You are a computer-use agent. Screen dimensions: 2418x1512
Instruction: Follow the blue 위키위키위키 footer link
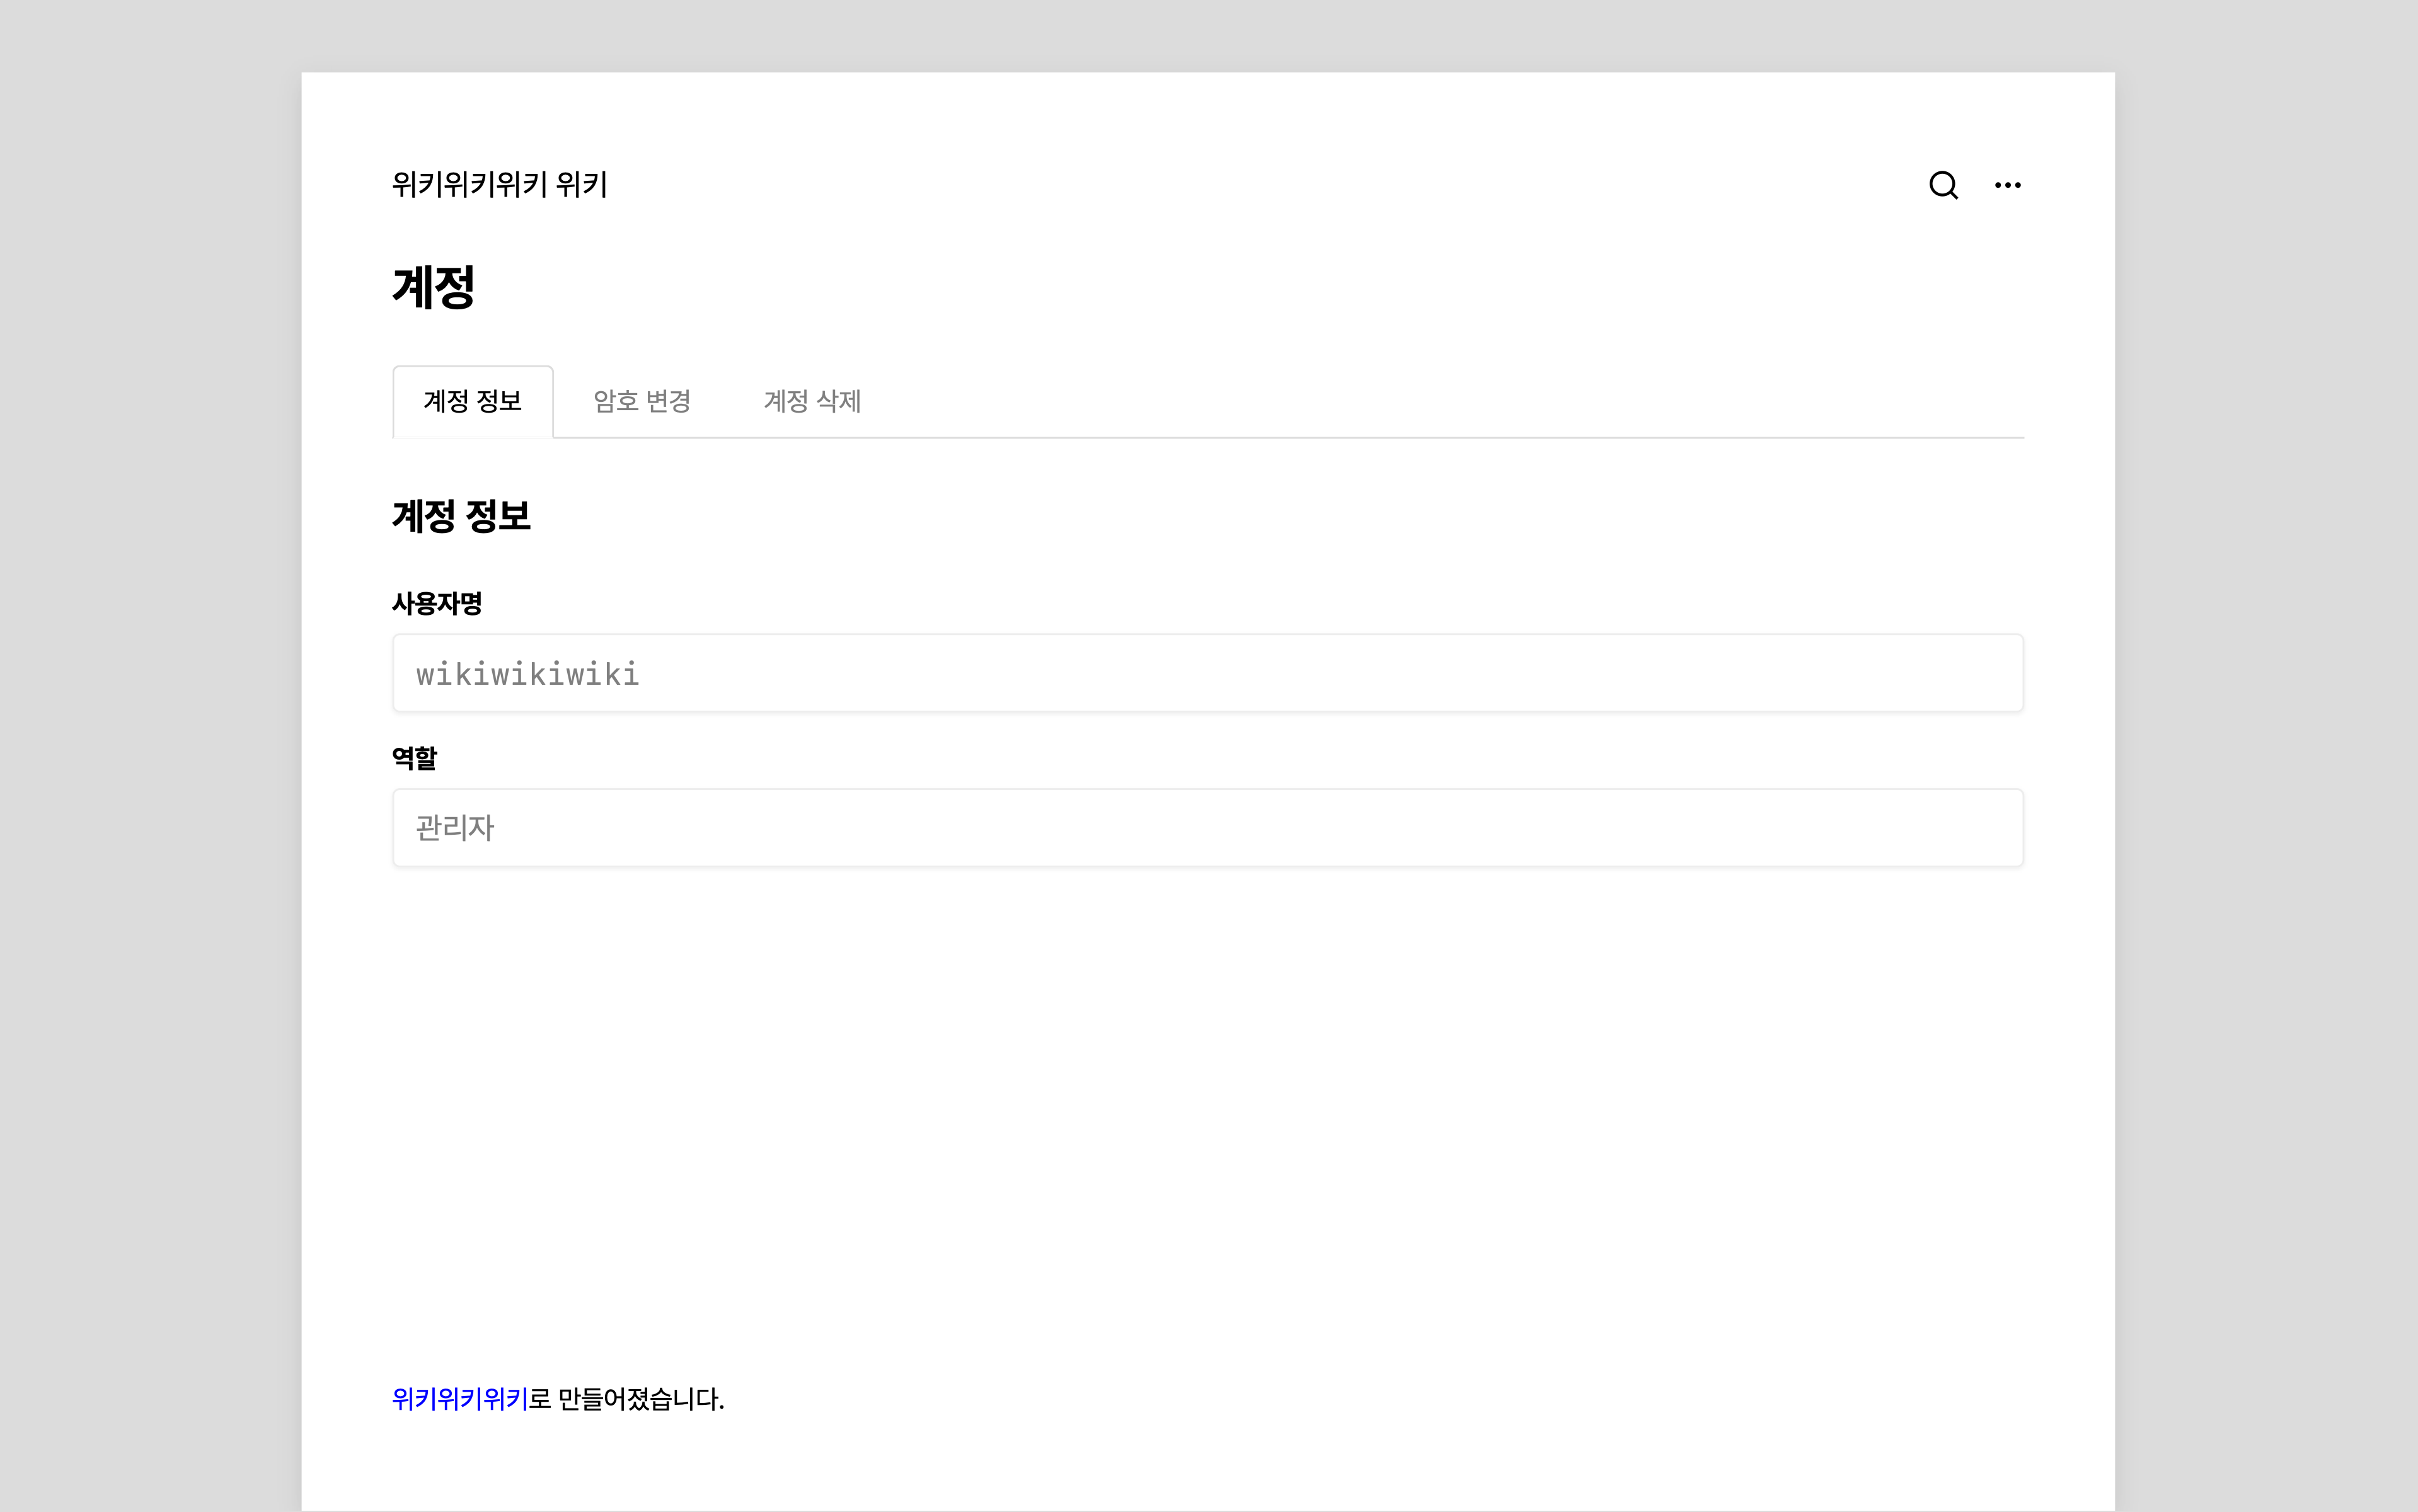(x=459, y=1399)
